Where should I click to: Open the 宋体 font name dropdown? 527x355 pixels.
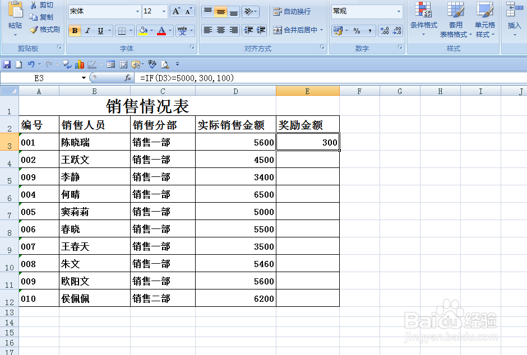(x=137, y=11)
